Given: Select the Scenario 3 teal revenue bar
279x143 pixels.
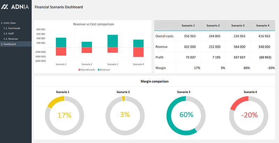Looking at the screenshot, I should 113,41.
